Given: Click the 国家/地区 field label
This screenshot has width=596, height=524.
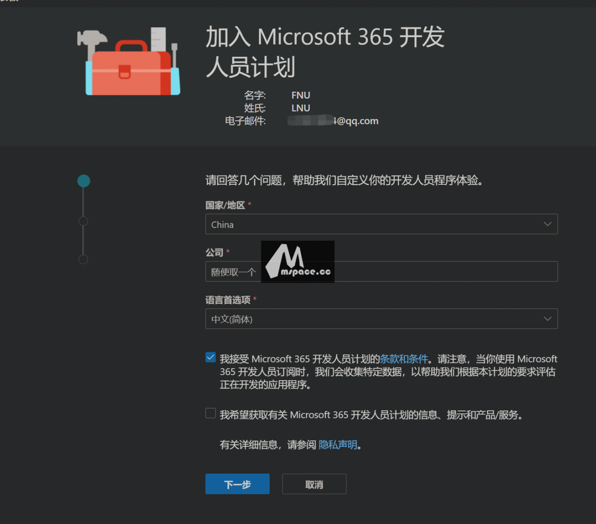Looking at the screenshot, I should 225,205.
